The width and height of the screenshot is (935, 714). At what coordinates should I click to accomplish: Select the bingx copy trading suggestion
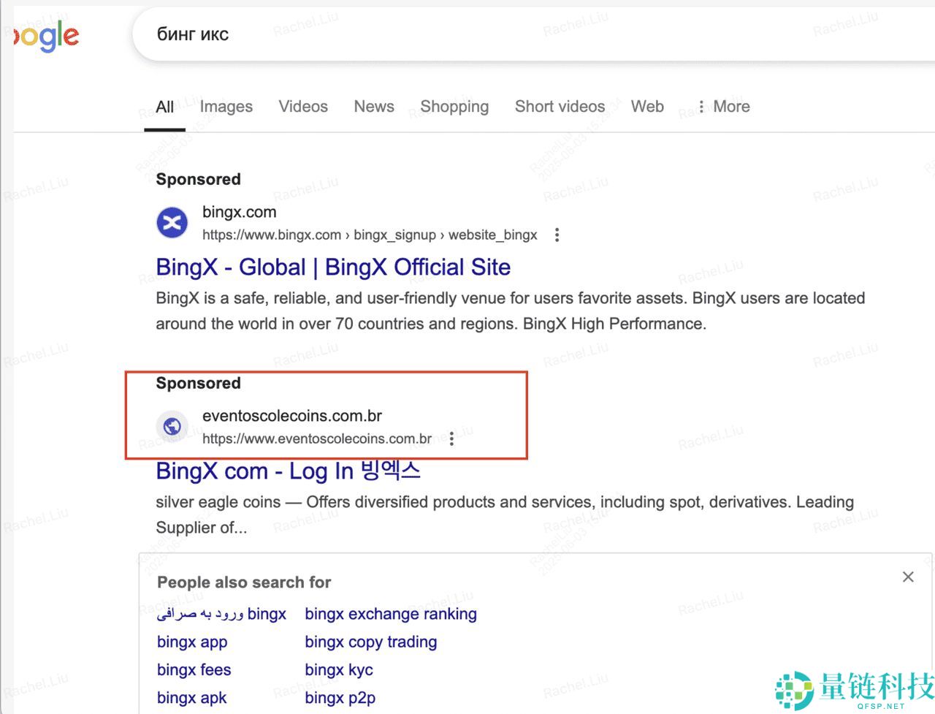371,642
